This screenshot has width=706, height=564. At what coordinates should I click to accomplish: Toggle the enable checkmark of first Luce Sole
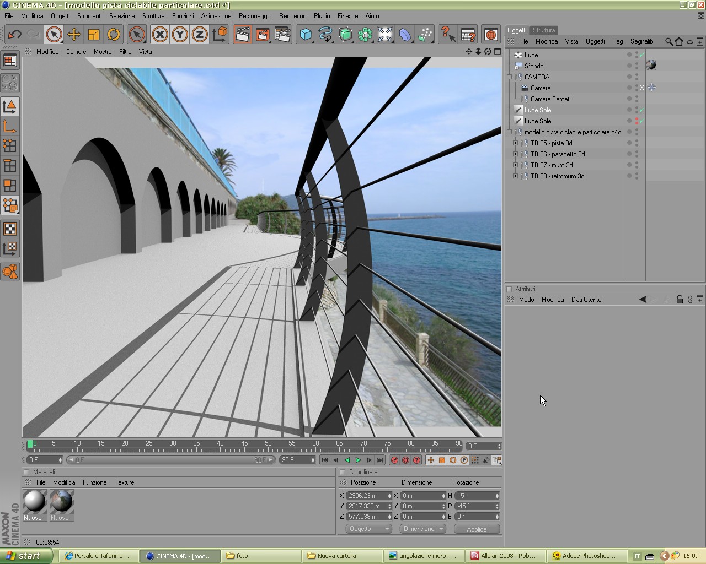(x=642, y=110)
